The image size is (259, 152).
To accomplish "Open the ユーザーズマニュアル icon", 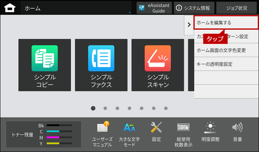I will [x=102, y=134].
